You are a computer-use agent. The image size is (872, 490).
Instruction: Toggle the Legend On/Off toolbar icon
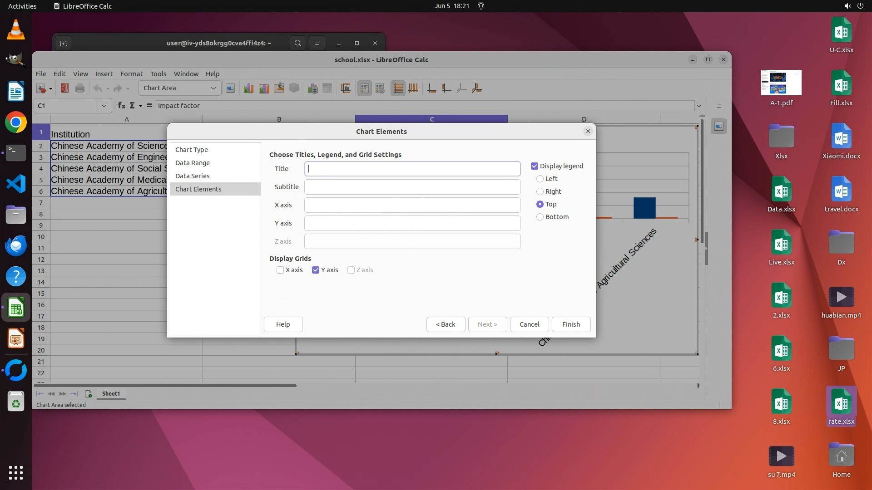pos(365,88)
